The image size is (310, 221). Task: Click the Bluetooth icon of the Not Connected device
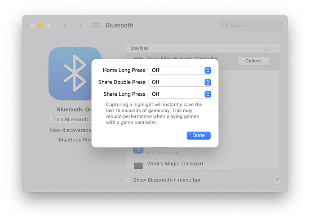coord(138,150)
